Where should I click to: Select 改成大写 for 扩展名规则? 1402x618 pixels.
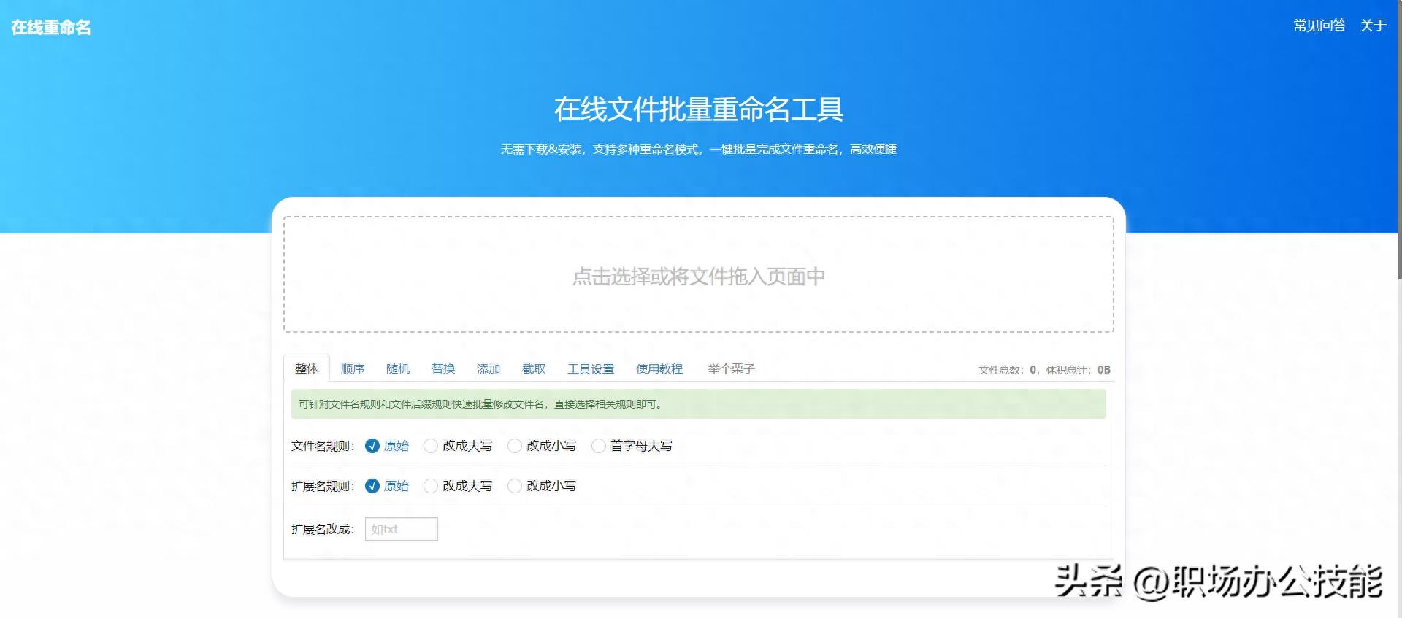(431, 486)
